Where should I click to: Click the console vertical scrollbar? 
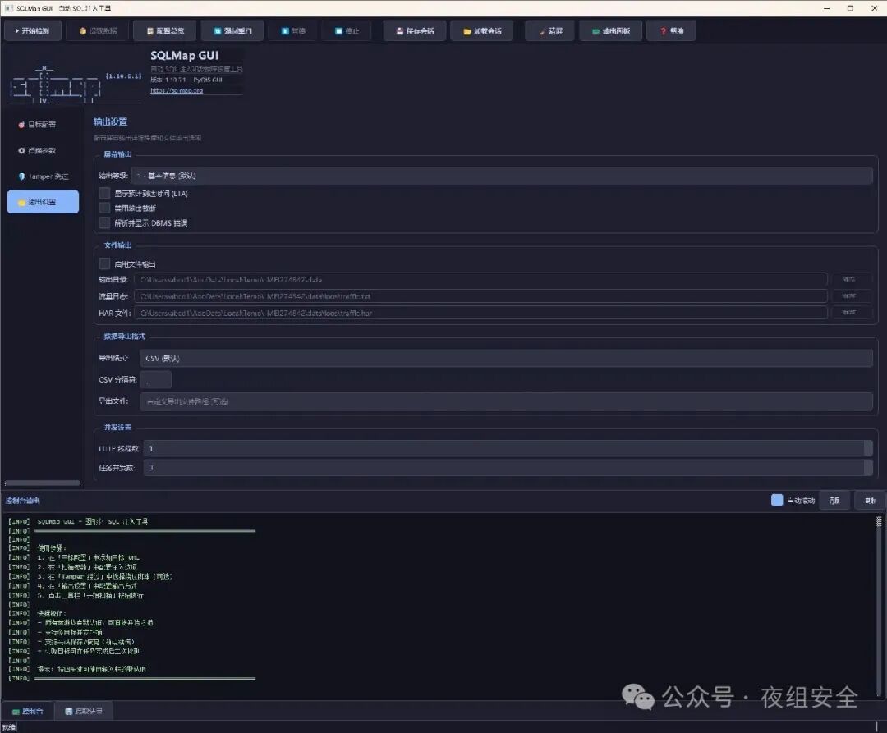point(879,605)
